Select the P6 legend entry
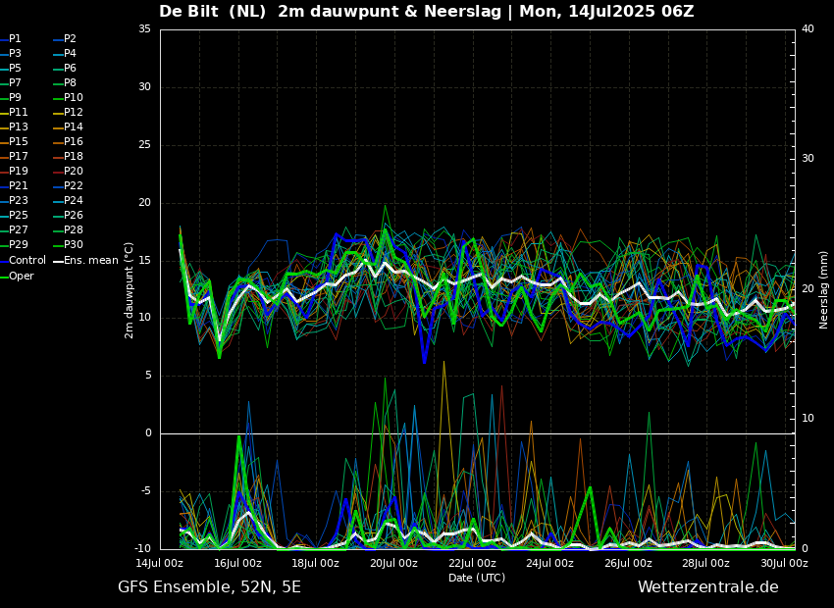The height and width of the screenshot is (608, 834). tap(65, 68)
